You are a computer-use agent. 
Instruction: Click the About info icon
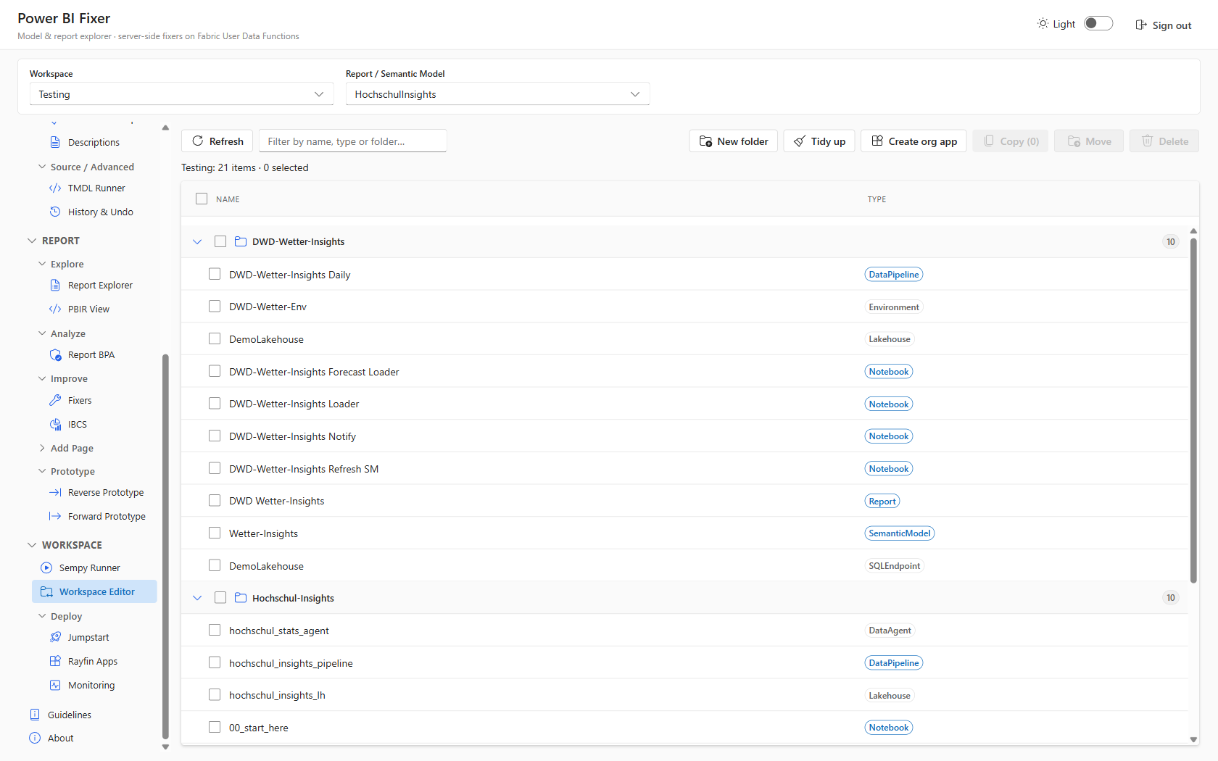click(x=35, y=738)
